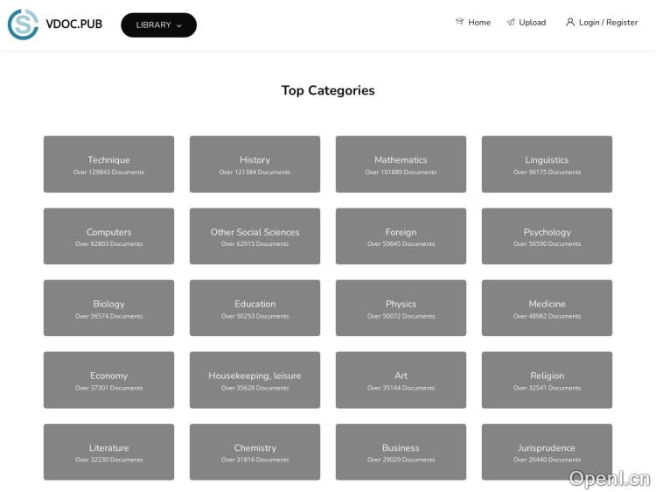The image size is (656, 492).
Task: Open the Mathematics category card
Action: (x=401, y=165)
